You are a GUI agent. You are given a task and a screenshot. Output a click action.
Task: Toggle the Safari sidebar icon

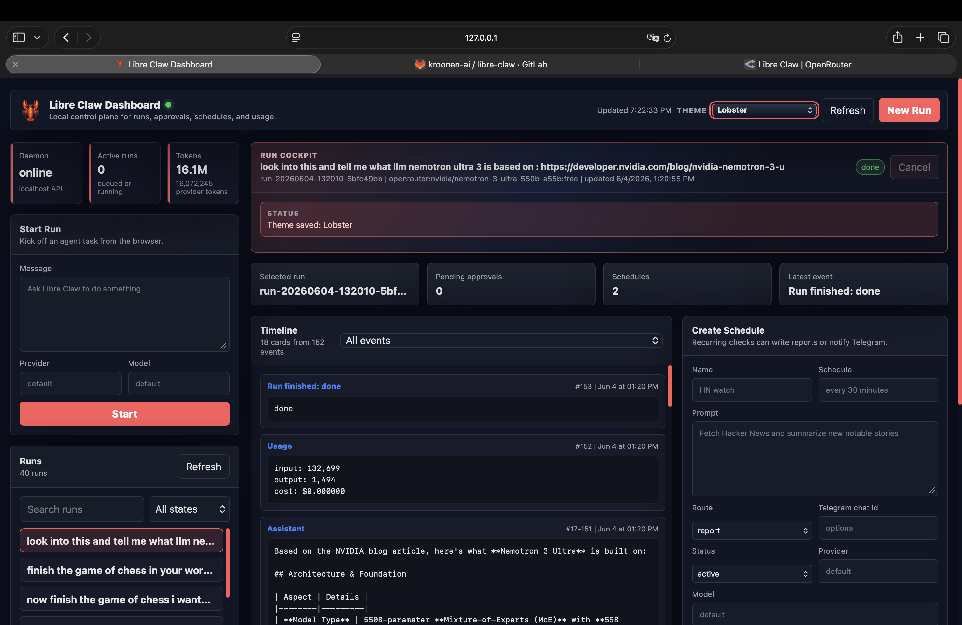tap(19, 38)
